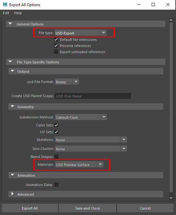Open the Help menu
Image resolution: width=176 pixels, height=215 pixels.
(x=18, y=13)
